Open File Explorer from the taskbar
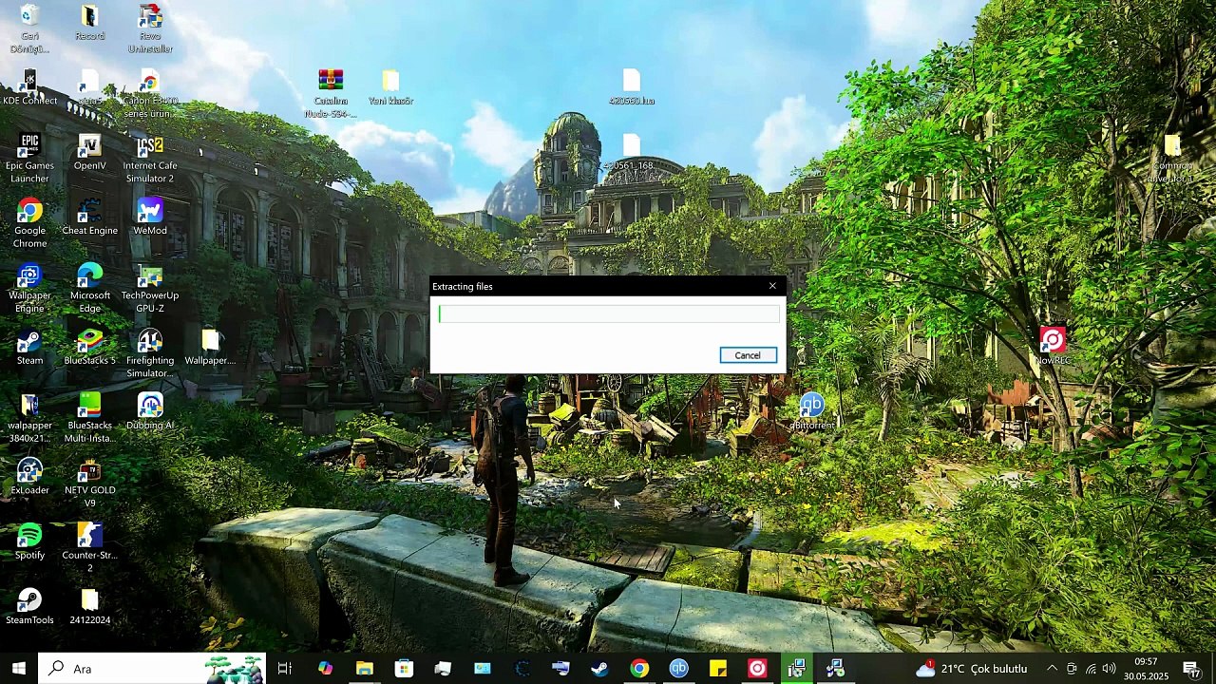Image resolution: width=1216 pixels, height=684 pixels. click(365, 669)
